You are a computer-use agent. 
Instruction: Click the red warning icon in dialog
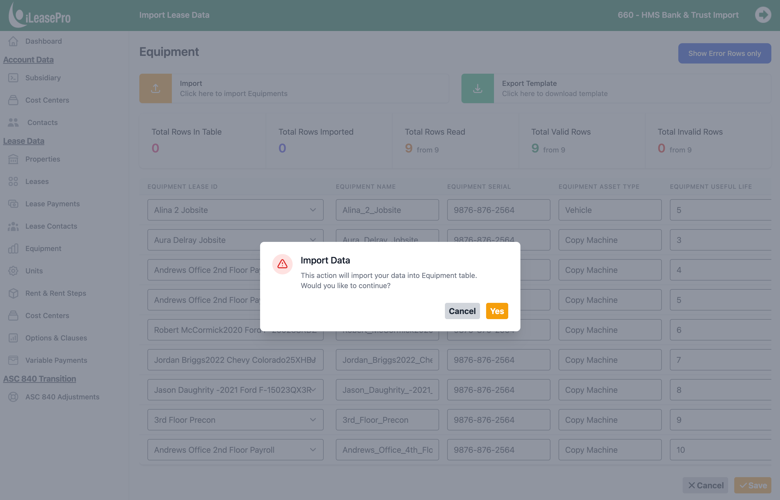(x=282, y=264)
